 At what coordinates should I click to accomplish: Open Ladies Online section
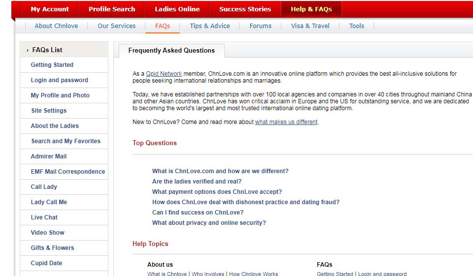(x=177, y=9)
